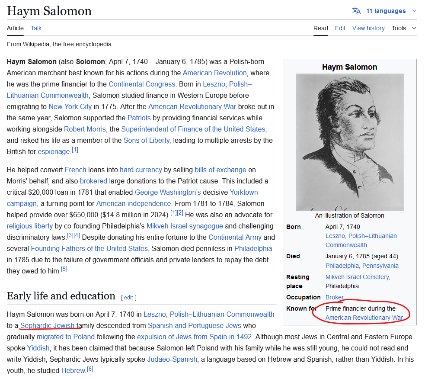Open the Hebrew link
The height and width of the screenshot is (379, 425).
[73, 371]
